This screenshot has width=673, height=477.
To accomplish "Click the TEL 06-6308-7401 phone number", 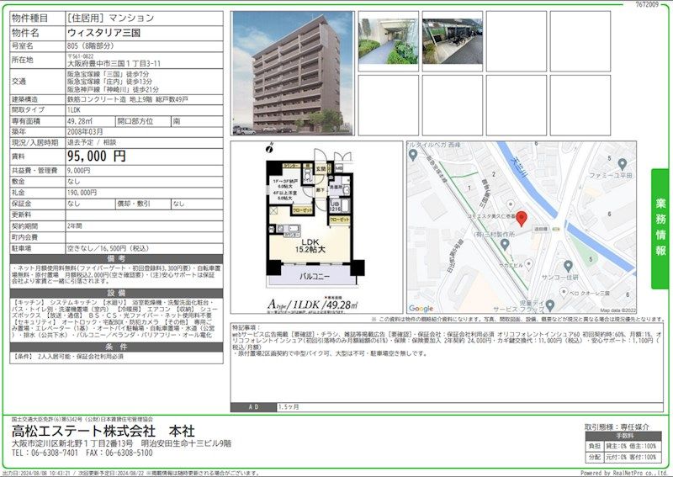I will click(47, 453).
